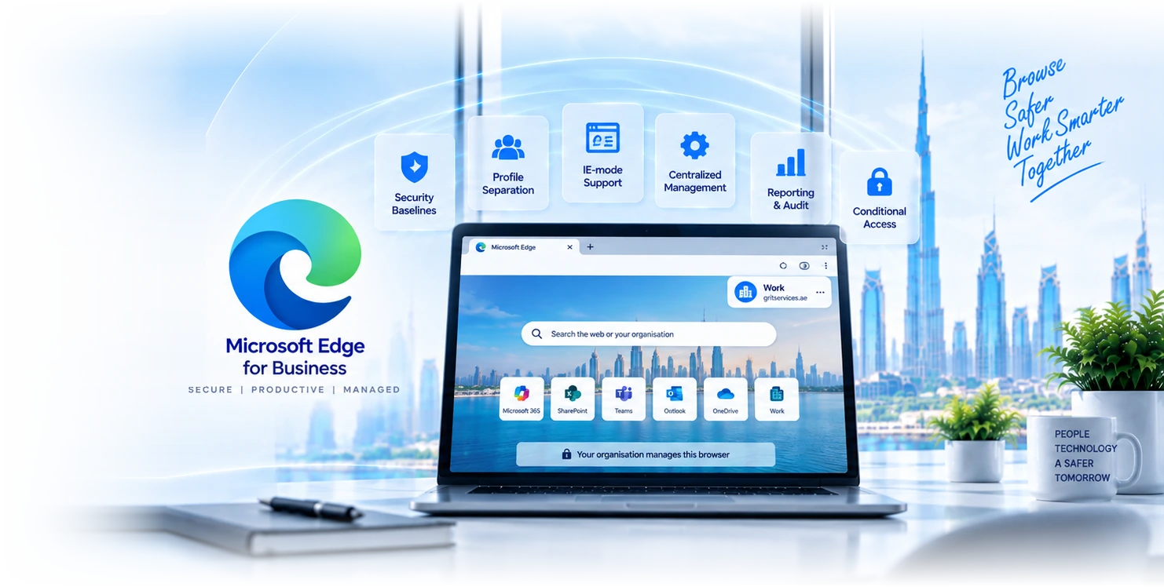Open a new tab with the plus button
Screen dimensions: 1164x587
[591, 247]
